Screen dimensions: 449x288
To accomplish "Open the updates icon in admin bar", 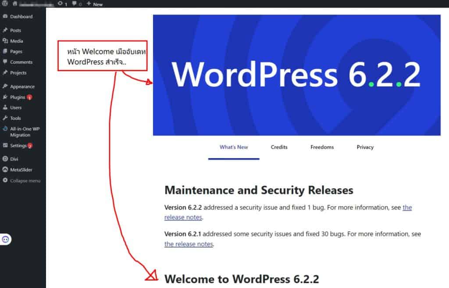I will 60,4.
